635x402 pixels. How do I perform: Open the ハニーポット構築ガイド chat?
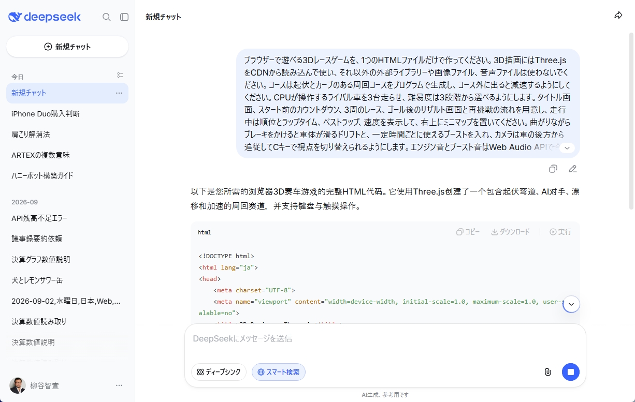tap(67, 176)
